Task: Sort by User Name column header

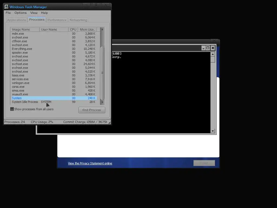Action: (x=54, y=30)
